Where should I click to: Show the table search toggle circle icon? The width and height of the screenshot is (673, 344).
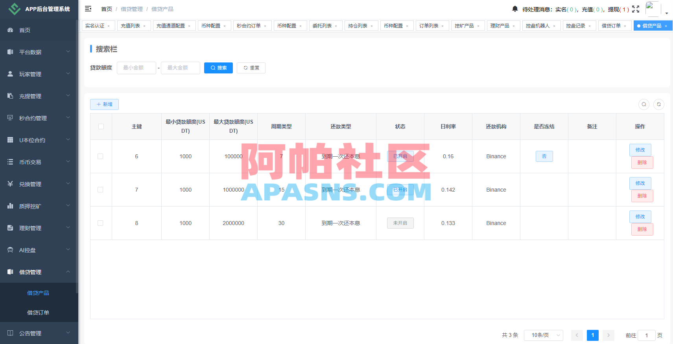[x=644, y=104]
